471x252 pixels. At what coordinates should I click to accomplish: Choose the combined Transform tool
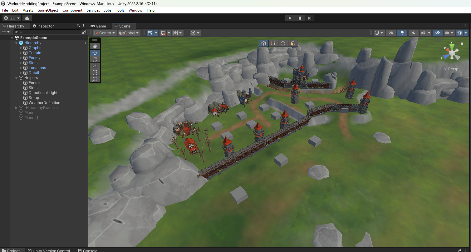pos(95,79)
